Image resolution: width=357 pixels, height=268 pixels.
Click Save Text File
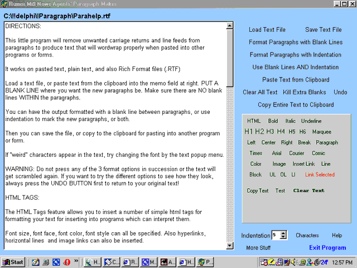click(324, 30)
